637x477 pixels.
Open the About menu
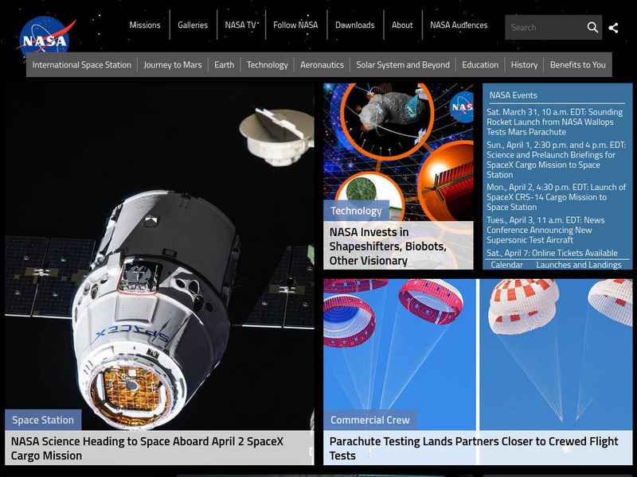(402, 25)
